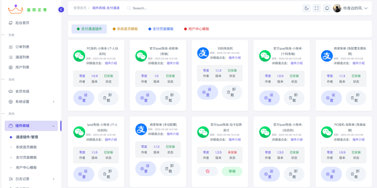Click 卸载 for PC挂机-小账本-[个人动态码]
Screen dimensions: 377x188
(108, 98)
